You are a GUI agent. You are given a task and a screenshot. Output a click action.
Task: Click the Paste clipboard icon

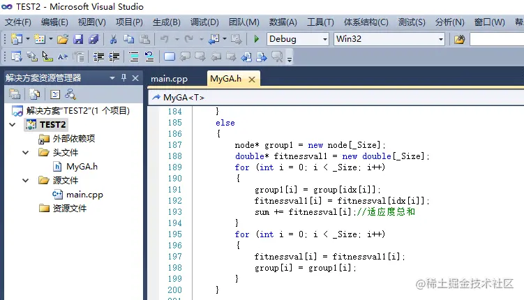(144, 40)
